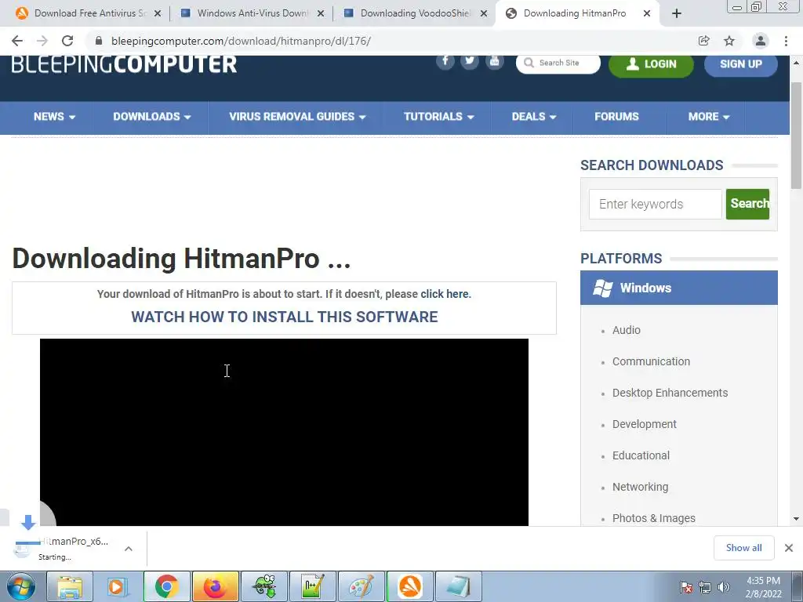The width and height of the screenshot is (803, 602).
Task: Click the volume speaker tray icon
Action: [724, 587]
